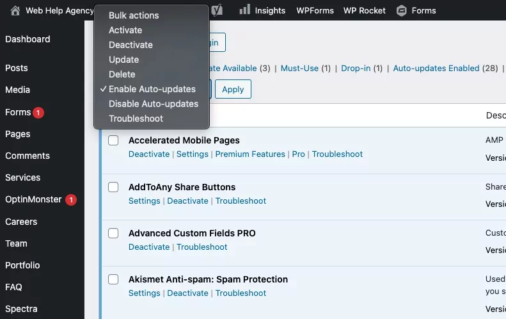Deactivate Akismet Anti-spam plugin
506x319 pixels.
[x=188, y=293]
